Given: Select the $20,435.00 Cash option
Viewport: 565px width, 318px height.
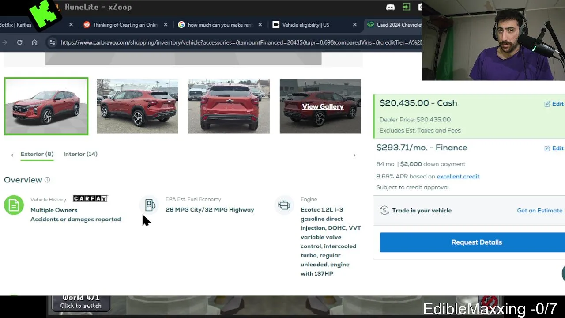Looking at the screenshot, I should tap(469, 116).
